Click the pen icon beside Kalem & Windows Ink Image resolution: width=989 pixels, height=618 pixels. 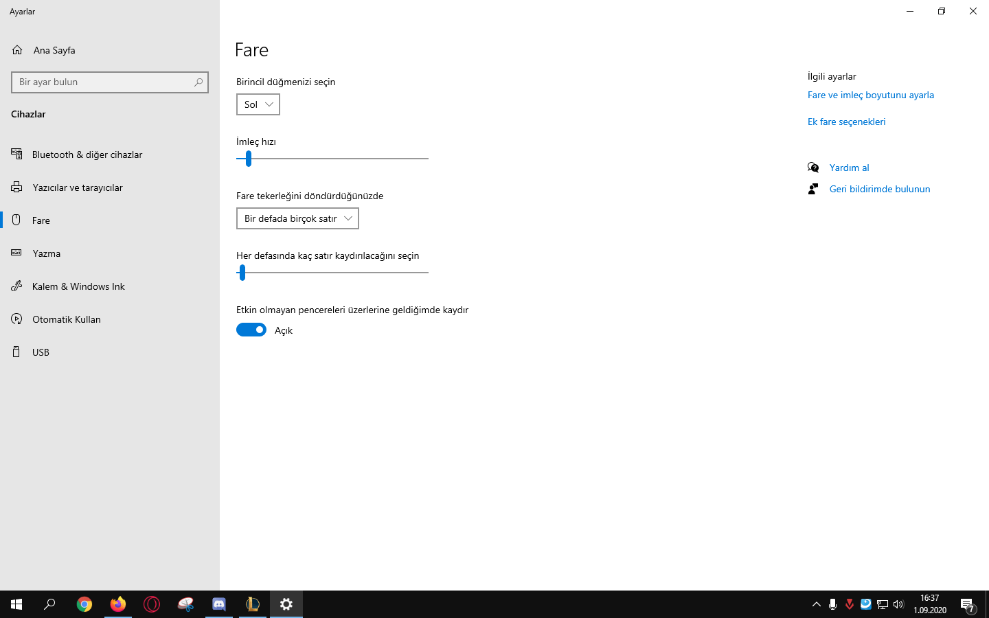(x=16, y=286)
